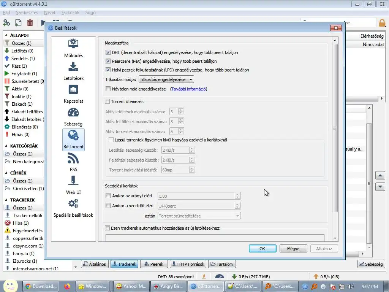
Task: Open the Letöltések settings section
Action: point(73,71)
